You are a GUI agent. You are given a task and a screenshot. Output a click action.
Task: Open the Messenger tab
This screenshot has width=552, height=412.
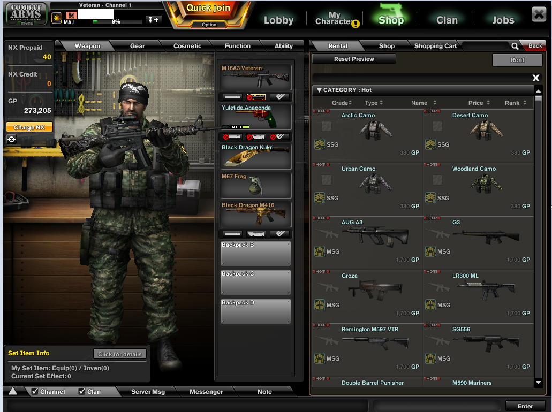(x=206, y=392)
